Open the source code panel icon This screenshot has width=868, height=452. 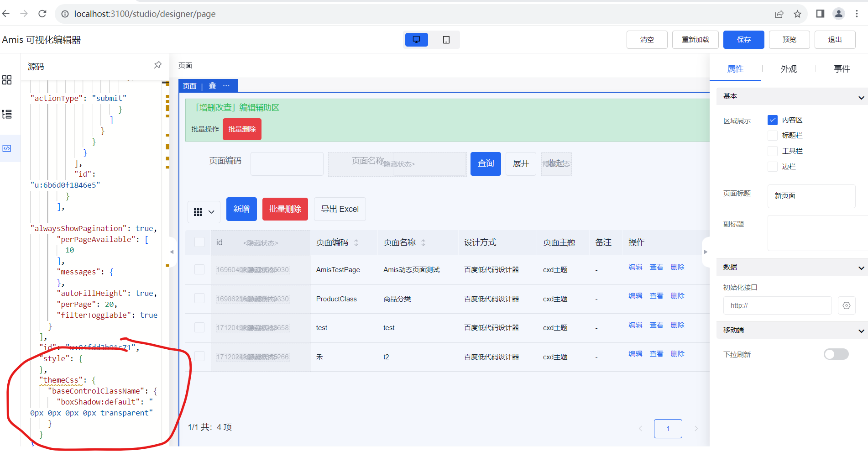pos(7,148)
